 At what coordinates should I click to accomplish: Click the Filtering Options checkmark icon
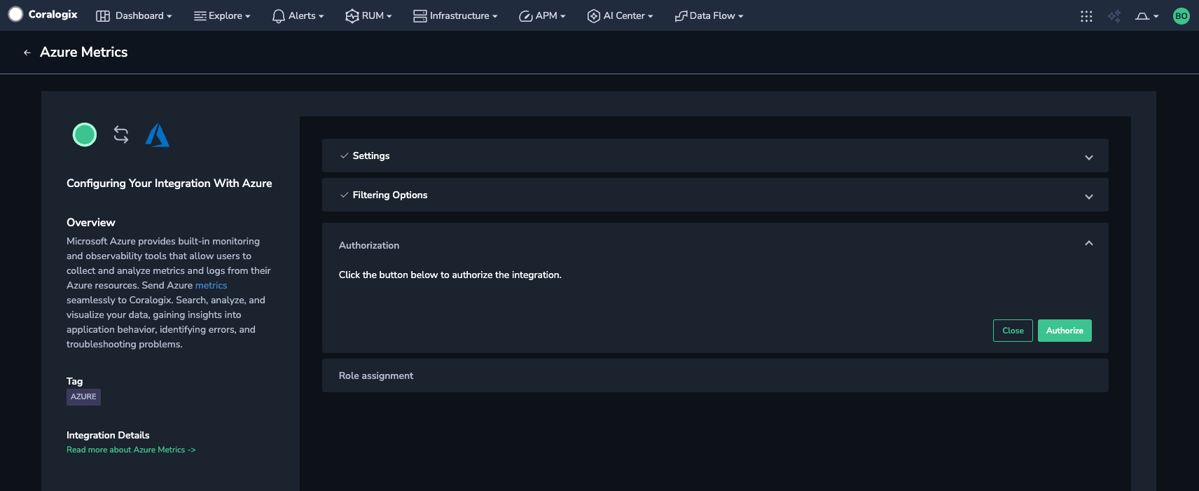click(344, 195)
